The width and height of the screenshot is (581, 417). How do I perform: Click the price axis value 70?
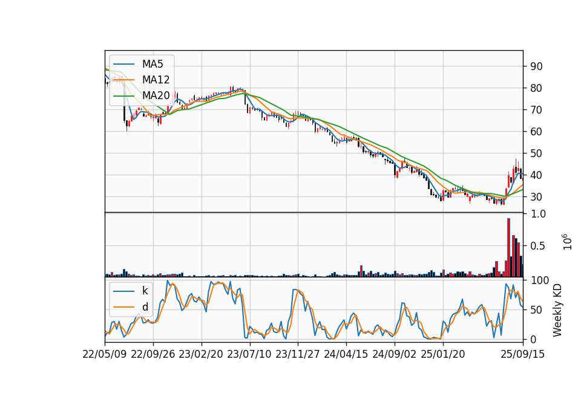536,110
